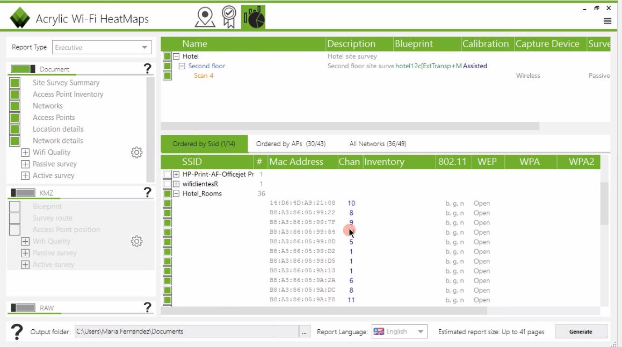Click the Generate report button
The height and width of the screenshot is (347, 622).
click(581, 331)
